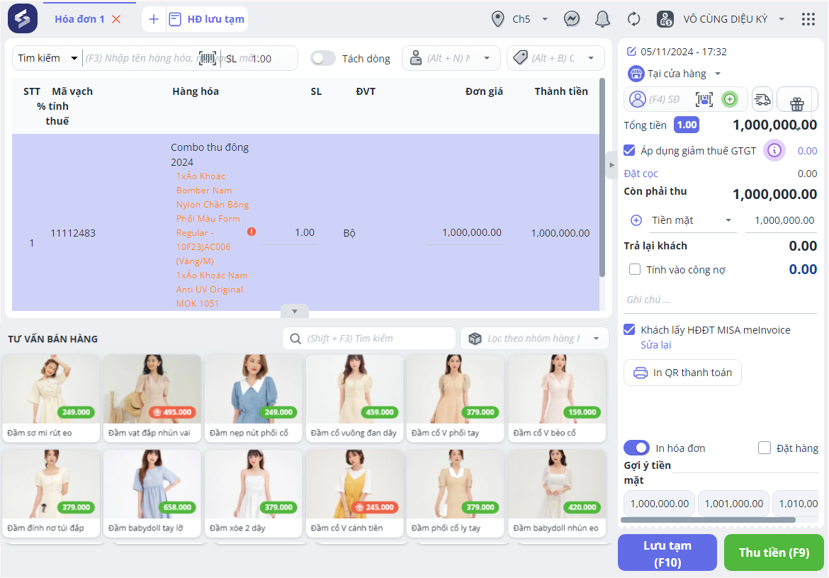Close the Hóa đơn 1 tab
Image resolution: width=829 pixels, height=578 pixels.
point(116,19)
